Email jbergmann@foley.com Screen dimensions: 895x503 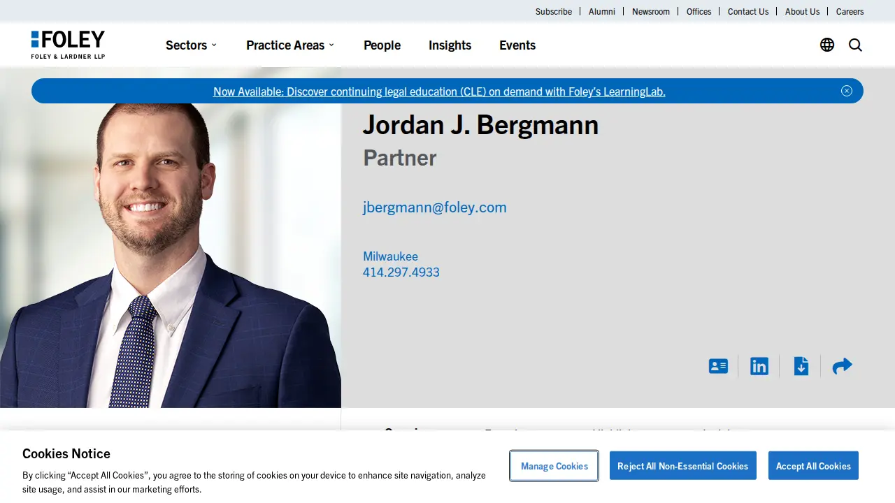point(435,207)
